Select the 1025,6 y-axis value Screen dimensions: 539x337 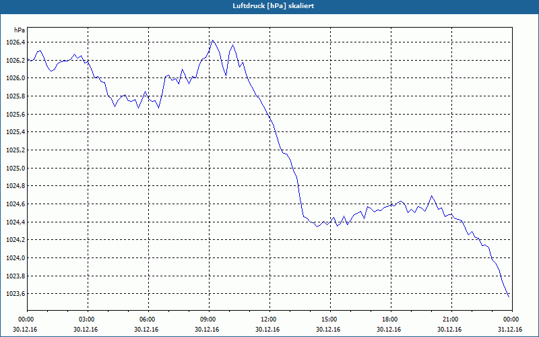[15, 114]
